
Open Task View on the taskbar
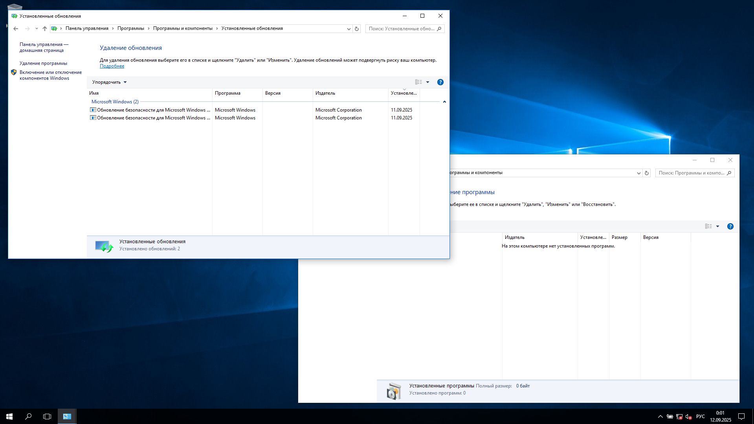pyautogui.click(x=47, y=416)
